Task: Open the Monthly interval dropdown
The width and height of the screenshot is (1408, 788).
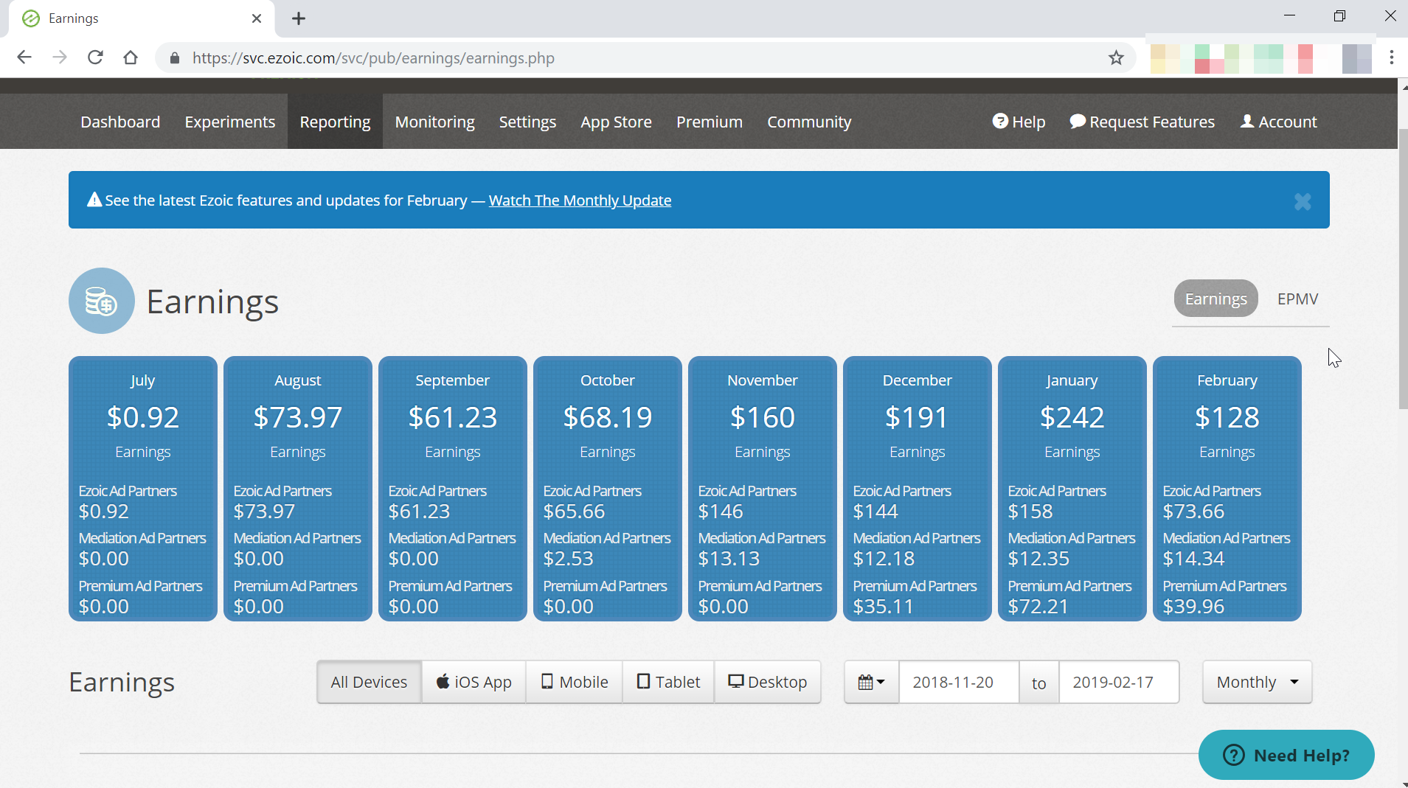Action: coord(1257,682)
